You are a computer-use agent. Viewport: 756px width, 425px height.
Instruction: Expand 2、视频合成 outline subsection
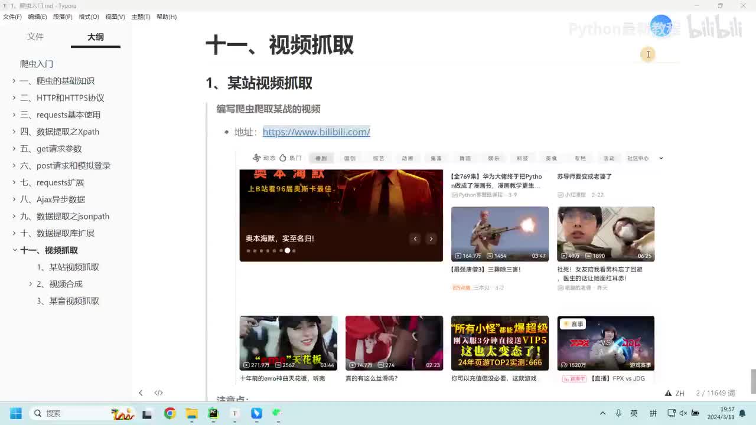[31, 284]
